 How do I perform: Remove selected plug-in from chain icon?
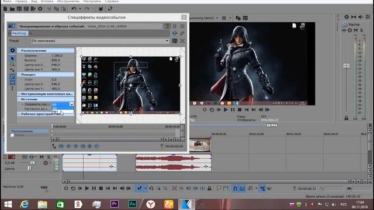(182, 33)
